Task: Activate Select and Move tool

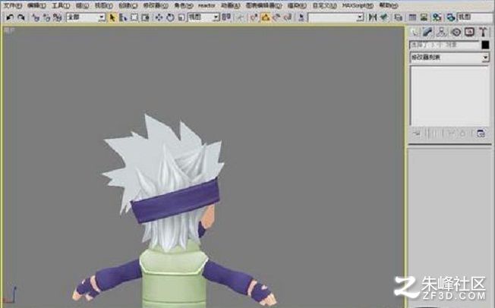Action: coord(159,17)
